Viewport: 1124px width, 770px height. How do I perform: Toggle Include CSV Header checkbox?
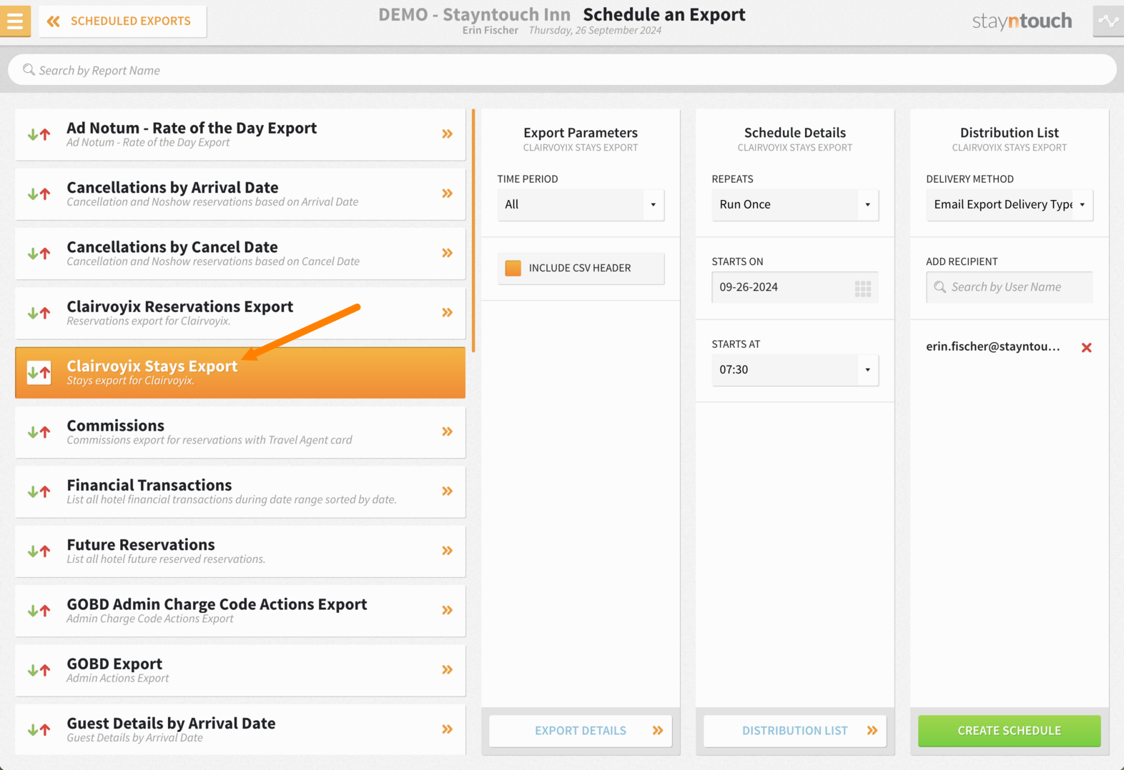click(513, 268)
